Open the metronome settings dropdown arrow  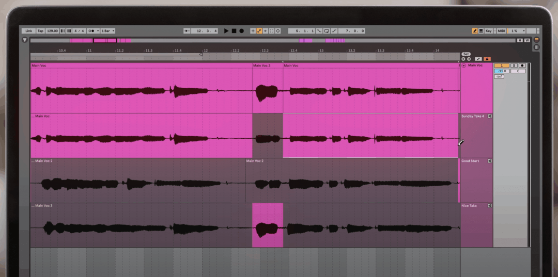click(98, 31)
